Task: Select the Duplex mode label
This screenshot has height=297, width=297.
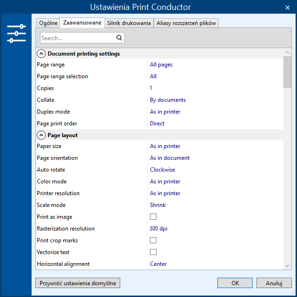Action: tap(53, 112)
